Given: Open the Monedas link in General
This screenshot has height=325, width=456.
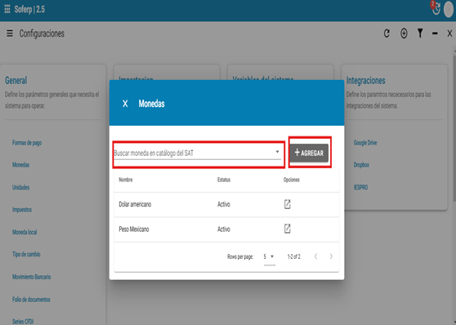Looking at the screenshot, I should click(x=20, y=165).
